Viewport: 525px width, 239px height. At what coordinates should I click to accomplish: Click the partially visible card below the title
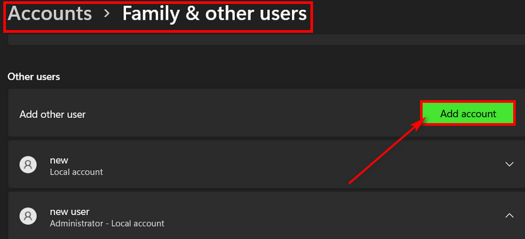[x=266, y=39]
